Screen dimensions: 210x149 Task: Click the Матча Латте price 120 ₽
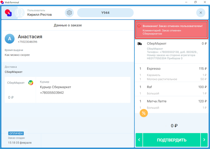click(x=203, y=101)
